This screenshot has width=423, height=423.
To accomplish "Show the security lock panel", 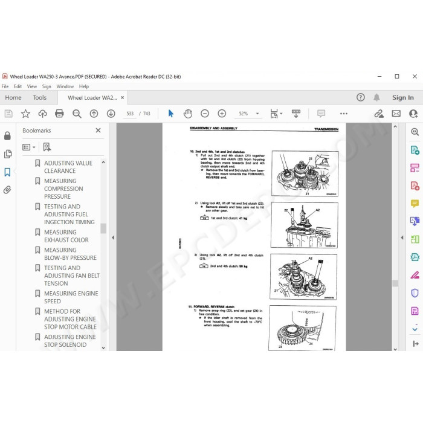I will click(7, 136).
